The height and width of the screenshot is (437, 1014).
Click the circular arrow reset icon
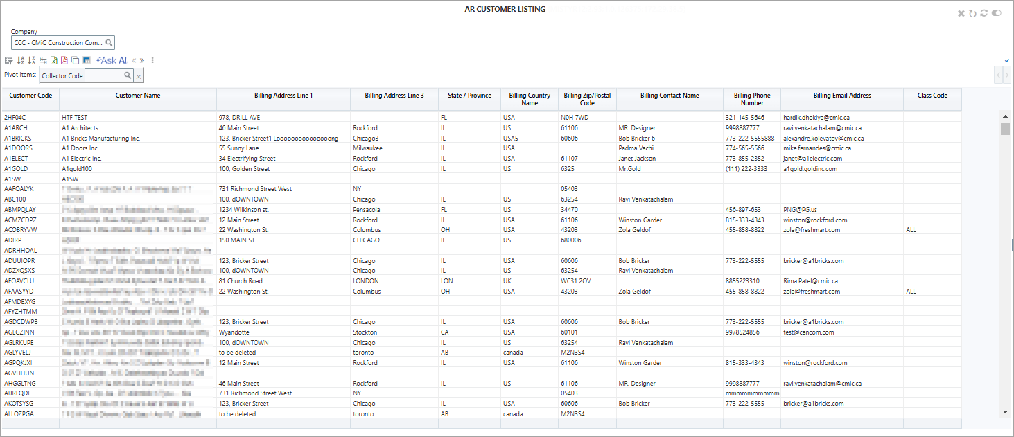tap(972, 13)
